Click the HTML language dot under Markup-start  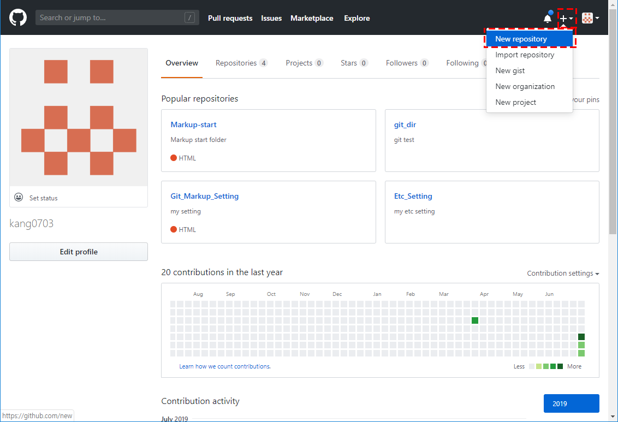click(x=174, y=158)
